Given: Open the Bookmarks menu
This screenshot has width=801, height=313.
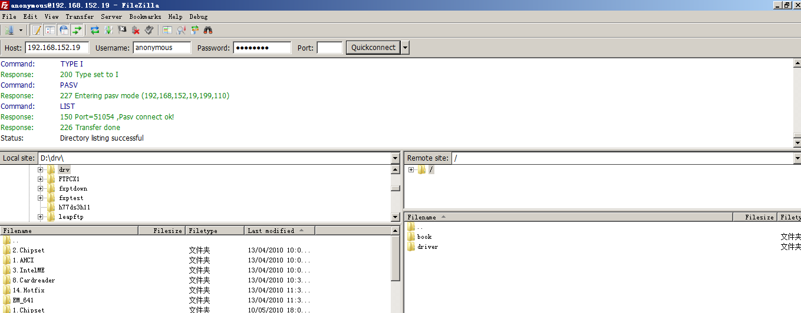Looking at the screenshot, I should coord(145,17).
